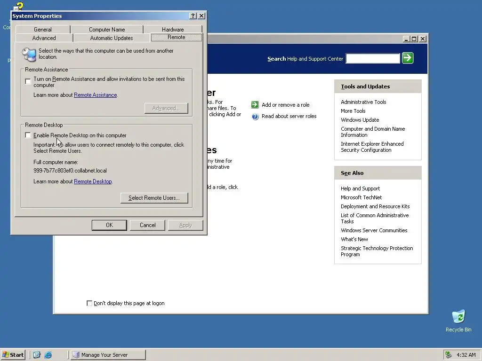Switch to the General tab
This screenshot has width=482, height=361.
click(43, 30)
